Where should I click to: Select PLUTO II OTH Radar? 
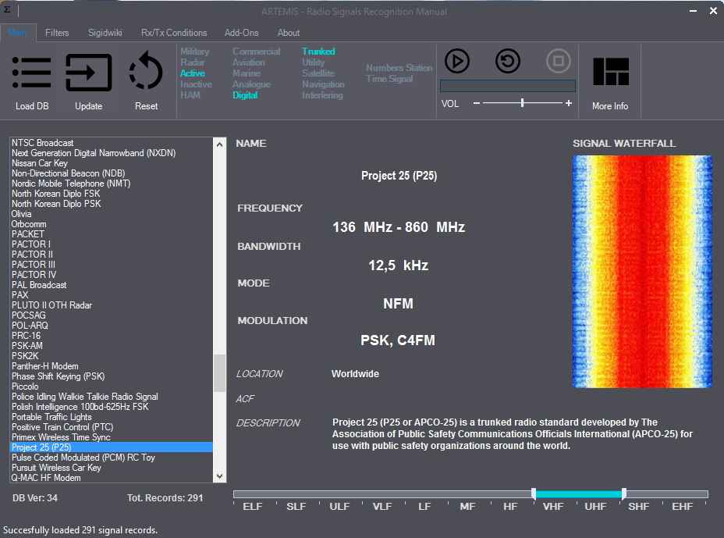pyautogui.click(x=112, y=305)
